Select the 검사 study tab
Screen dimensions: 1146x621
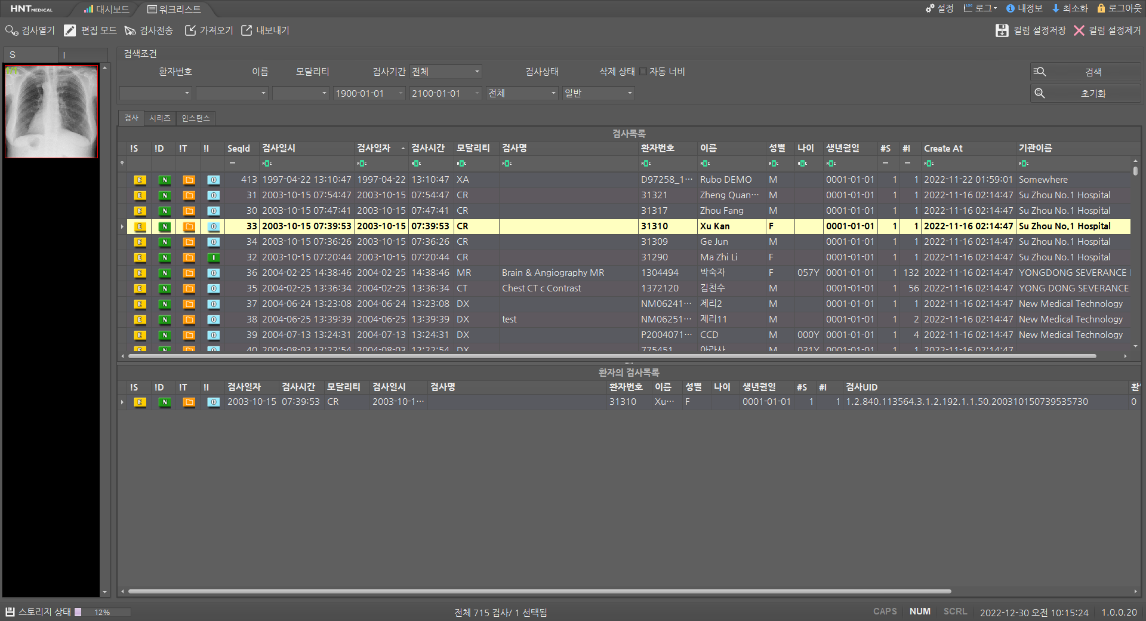pyautogui.click(x=131, y=118)
